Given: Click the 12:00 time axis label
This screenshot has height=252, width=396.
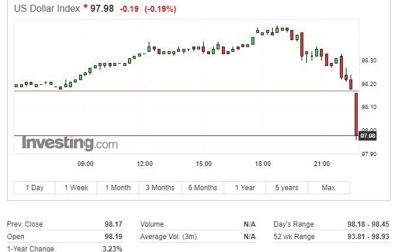Looking at the screenshot, I should coord(145,164).
